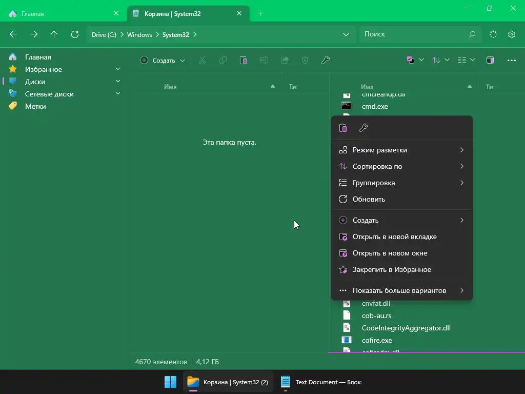Expand the chevron after System32 in path
Image resolution: width=525 pixels, height=394 pixels.
195,34
